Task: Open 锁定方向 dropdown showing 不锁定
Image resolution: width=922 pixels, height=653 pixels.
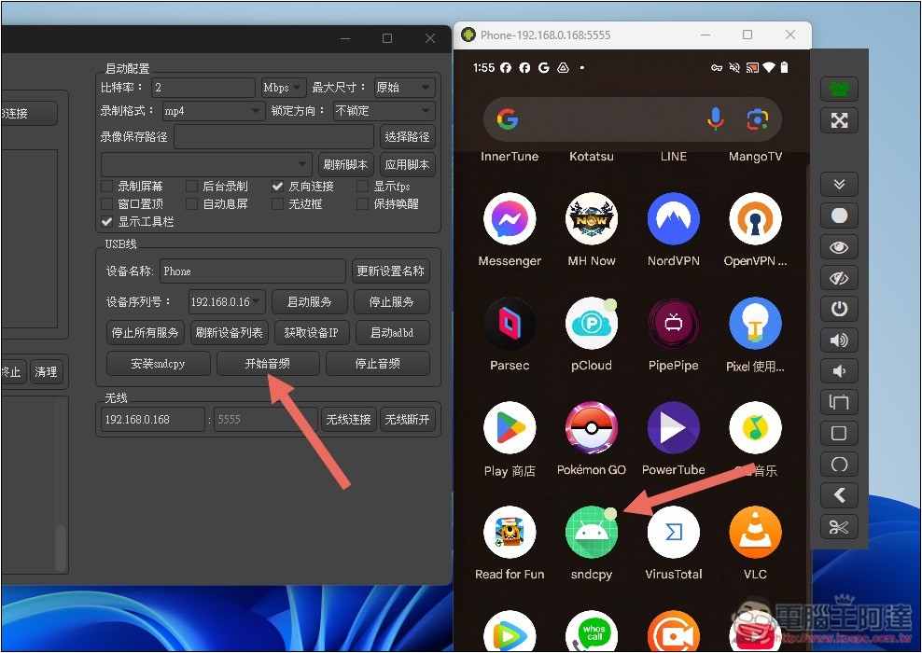Action: (384, 110)
